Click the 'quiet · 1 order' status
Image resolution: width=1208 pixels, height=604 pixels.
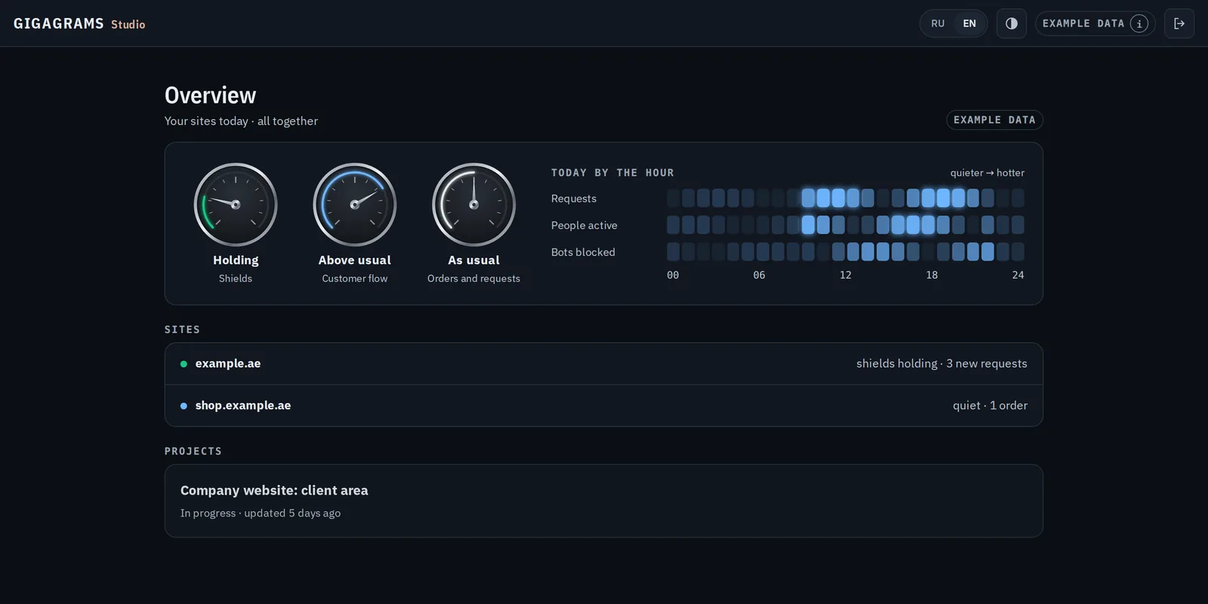pos(990,406)
